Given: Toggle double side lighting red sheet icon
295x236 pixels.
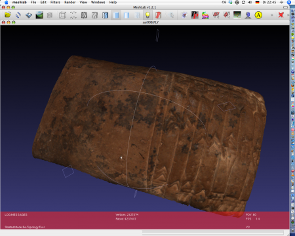Looking at the screenshot, I should pos(158,15).
